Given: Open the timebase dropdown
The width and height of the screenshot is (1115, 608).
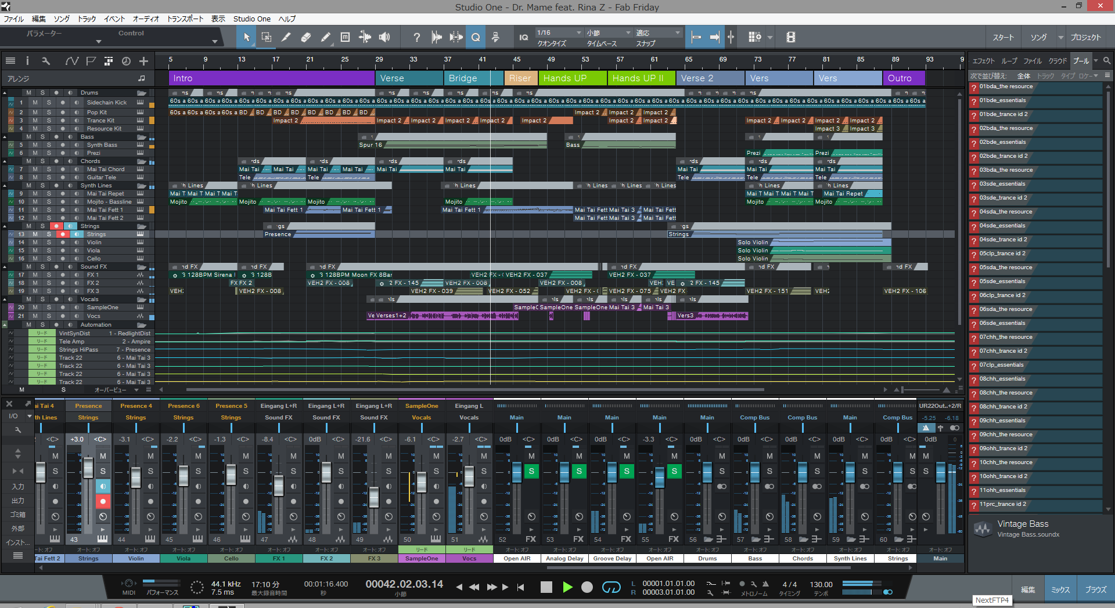Looking at the screenshot, I should click(608, 32).
